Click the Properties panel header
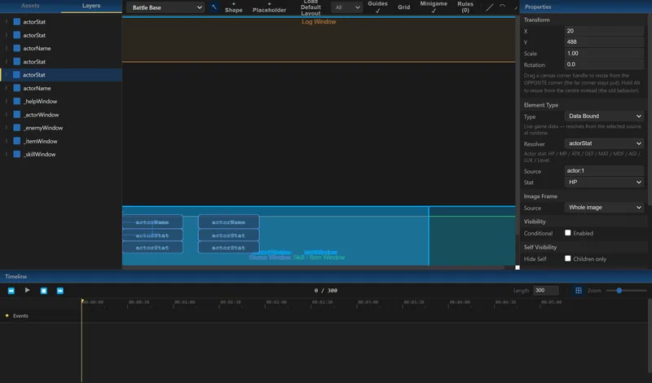 586,7
